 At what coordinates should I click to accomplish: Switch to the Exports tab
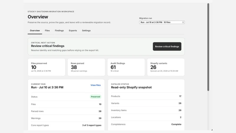pos(73,31)
